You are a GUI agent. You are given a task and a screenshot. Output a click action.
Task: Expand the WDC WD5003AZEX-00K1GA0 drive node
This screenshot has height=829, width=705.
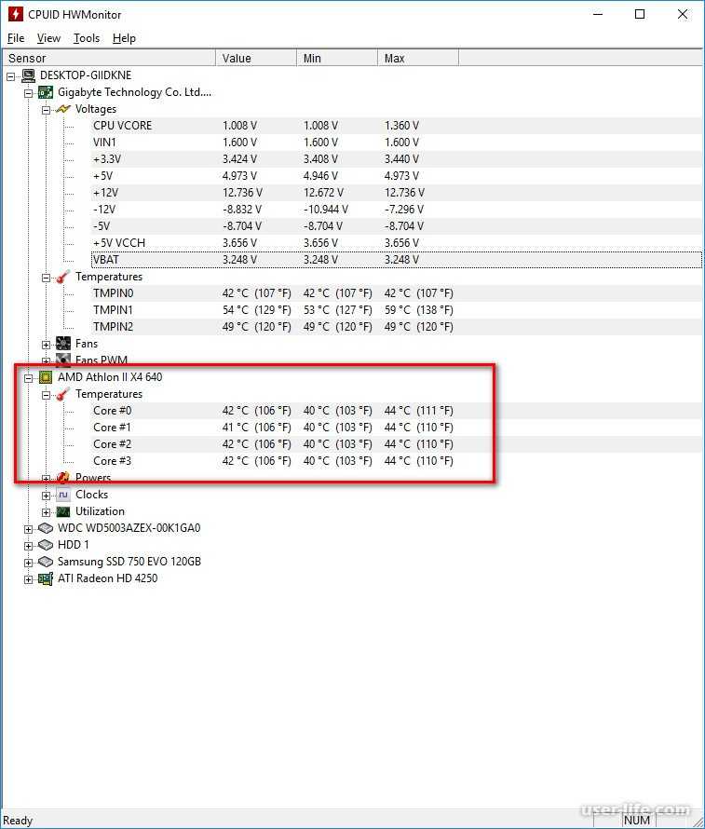29,529
